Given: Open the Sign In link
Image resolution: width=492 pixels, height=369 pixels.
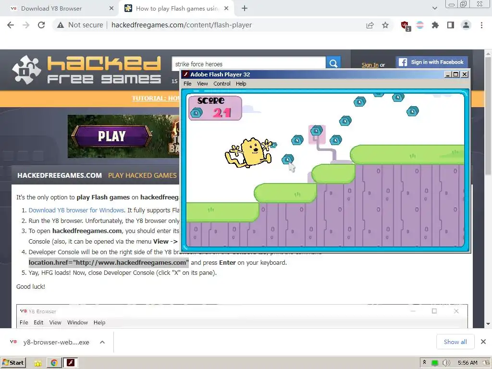Looking at the screenshot, I should [370, 65].
